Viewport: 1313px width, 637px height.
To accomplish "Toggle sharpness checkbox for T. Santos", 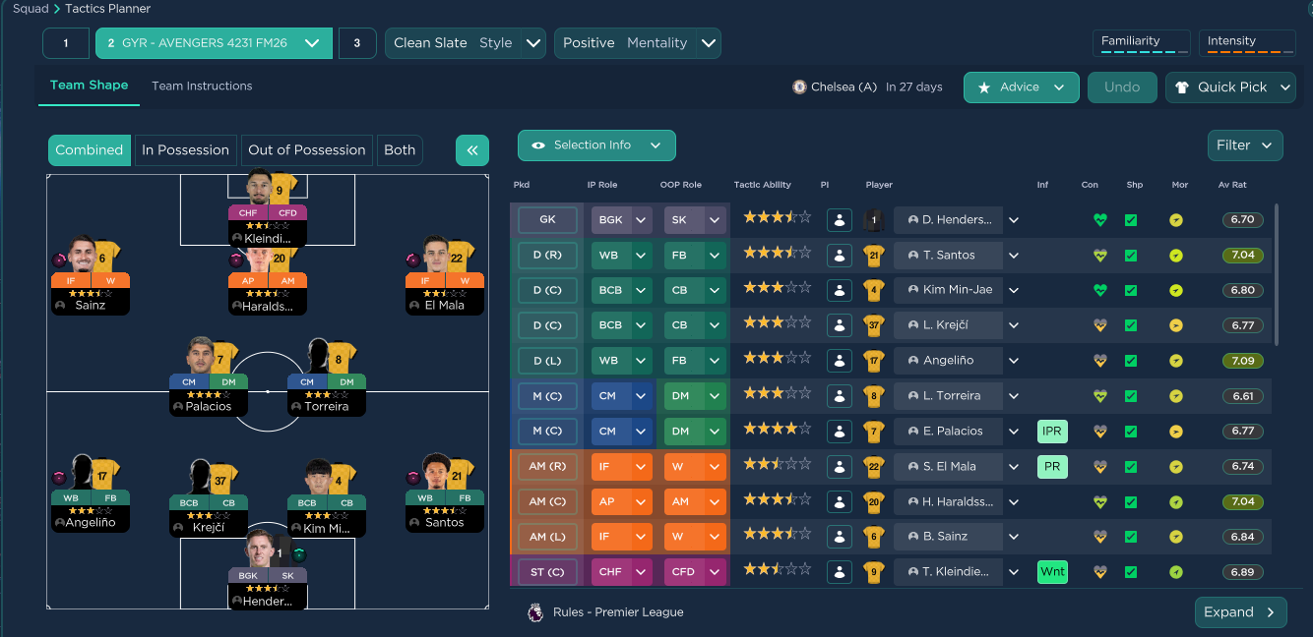I will coord(1131,256).
